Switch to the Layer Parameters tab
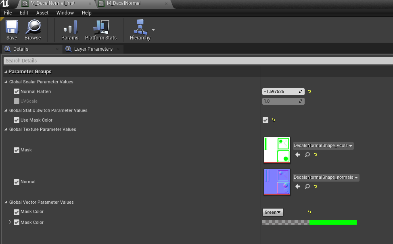 pyautogui.click(x=93, y=49)
